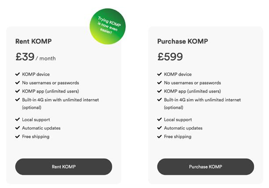Click the £599 purchase price
269x188 pixels.
point(170,57)
